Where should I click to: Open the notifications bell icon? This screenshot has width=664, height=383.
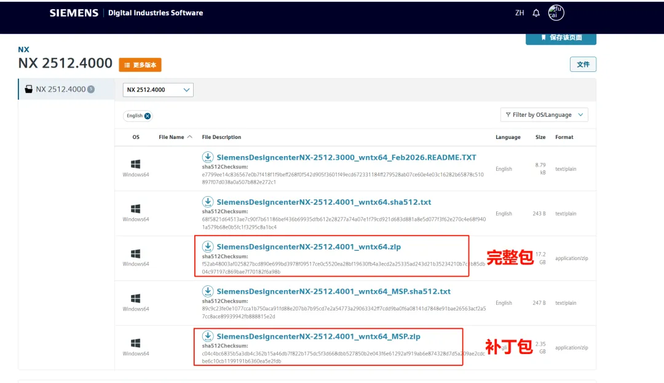[x=536, y=13]
